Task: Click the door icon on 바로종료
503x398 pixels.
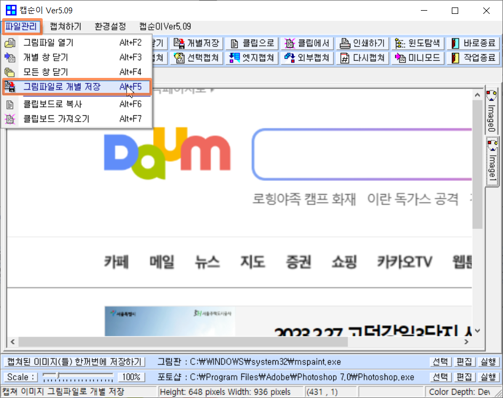Action: tap(455, 43)
